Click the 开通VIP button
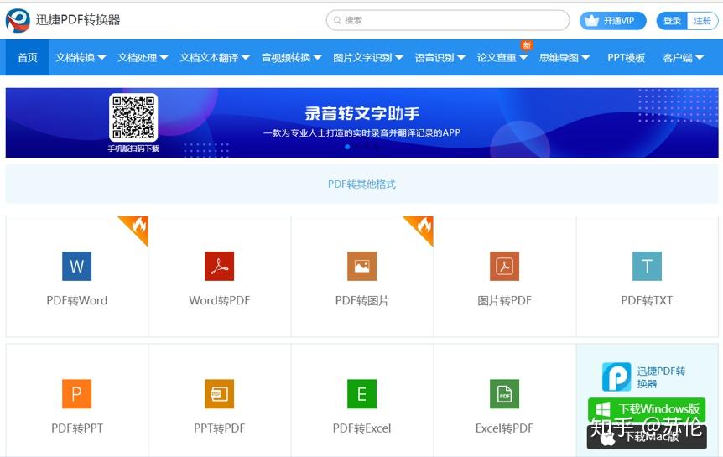Screen dimensions: 723x457 pyautogui.click(x=613, y=21)
